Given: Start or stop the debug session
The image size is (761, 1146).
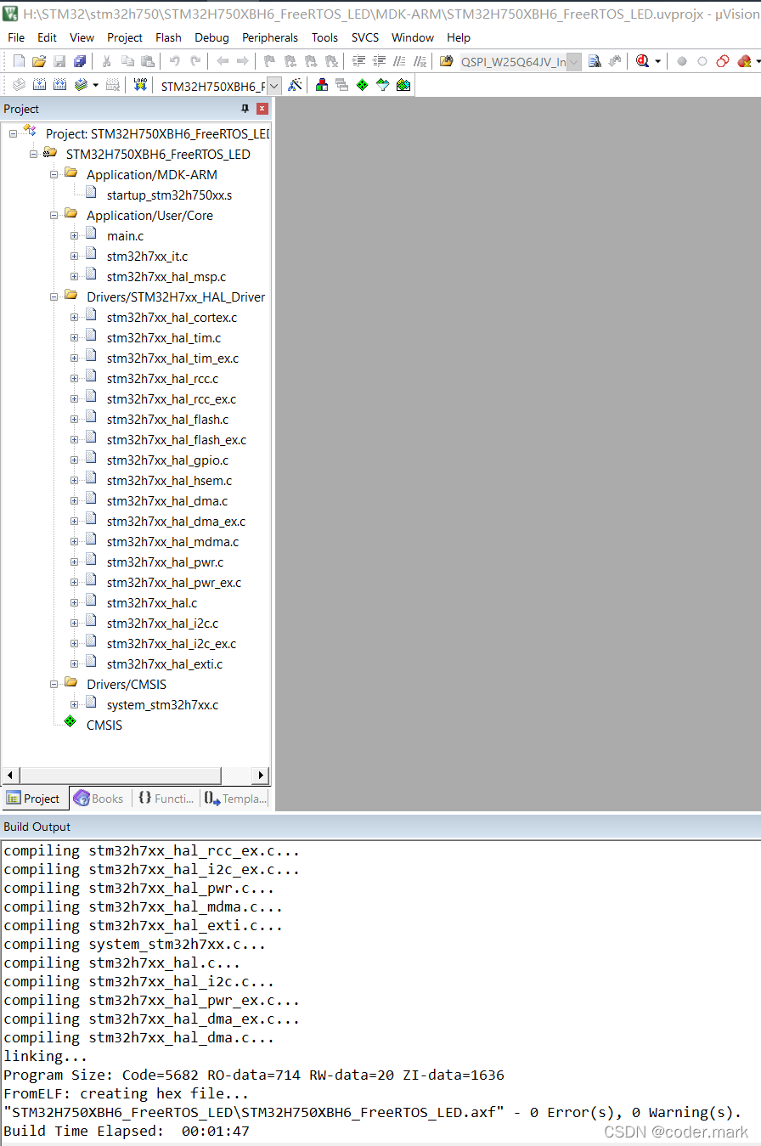Looking at the screenshot, I should point(643,61).
